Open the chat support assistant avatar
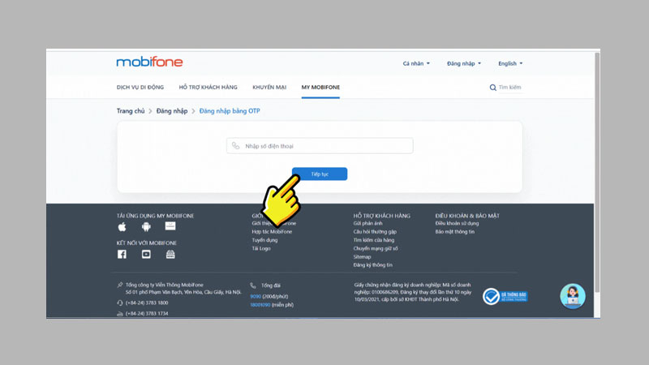 tap(573, 296)
